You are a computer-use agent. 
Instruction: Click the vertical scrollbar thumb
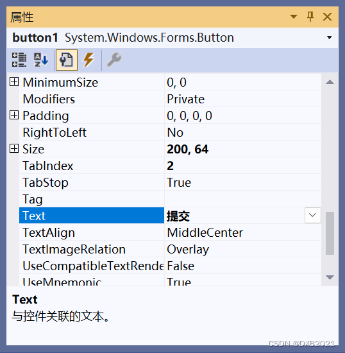click(330, 233)
